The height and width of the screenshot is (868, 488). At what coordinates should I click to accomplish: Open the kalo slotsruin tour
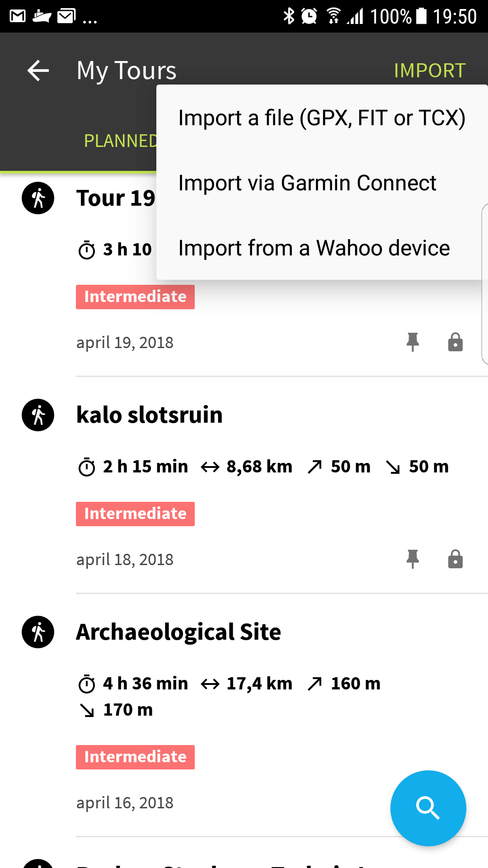tap(150, 415)
